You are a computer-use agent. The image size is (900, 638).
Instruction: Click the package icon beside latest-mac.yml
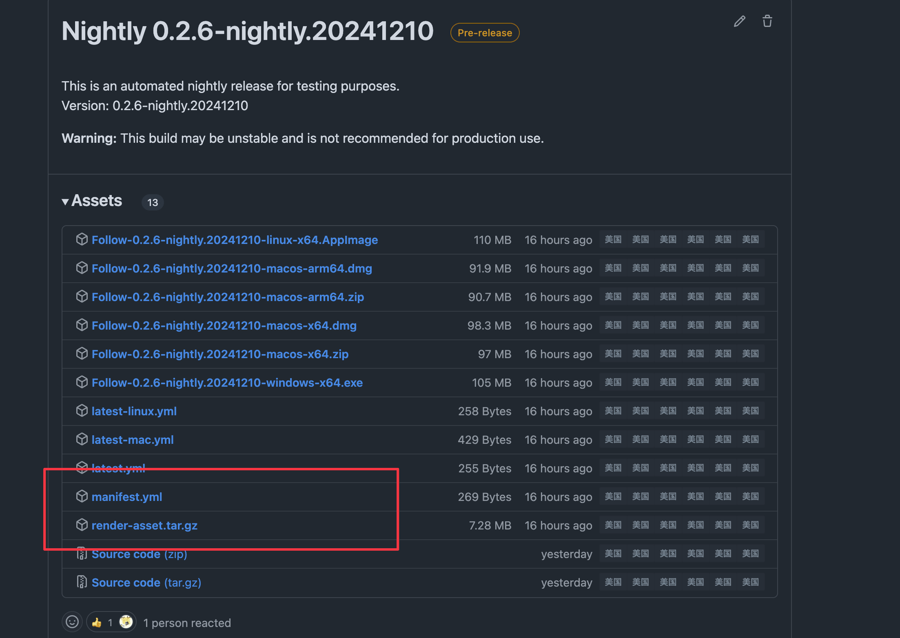(82, 439)
